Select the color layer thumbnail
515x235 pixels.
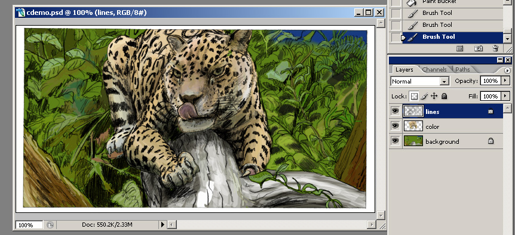point(413,126)
